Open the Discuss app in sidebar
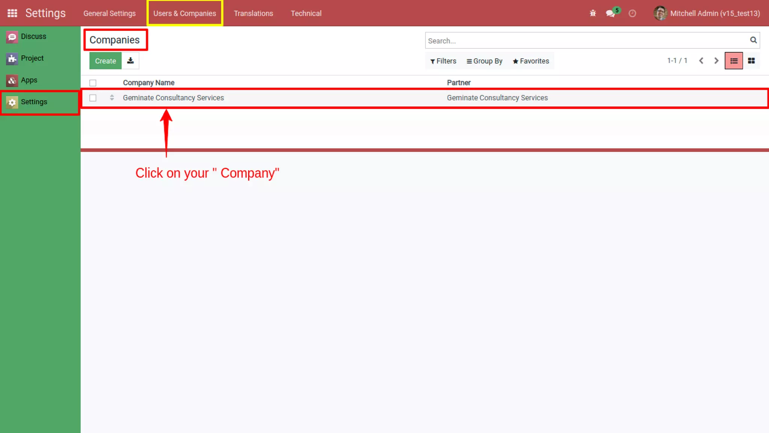 [33, 36]
